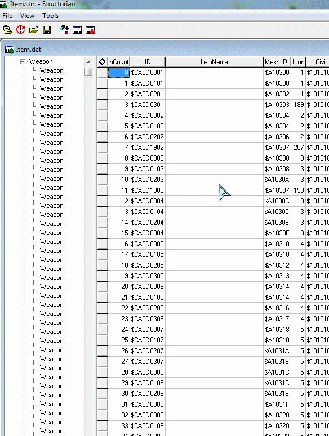Viewport: 329px width, 436px height.
Task: Select cell $CA0D1903
Action: coord(148,190)
